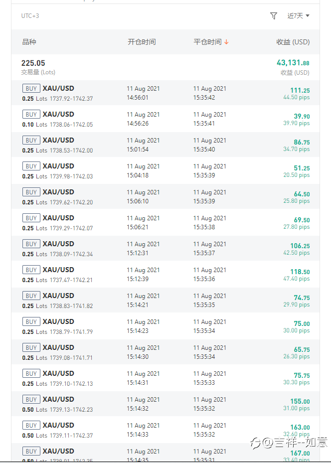Click XAU/USD on the 75.00 profit row

[58, 321]
